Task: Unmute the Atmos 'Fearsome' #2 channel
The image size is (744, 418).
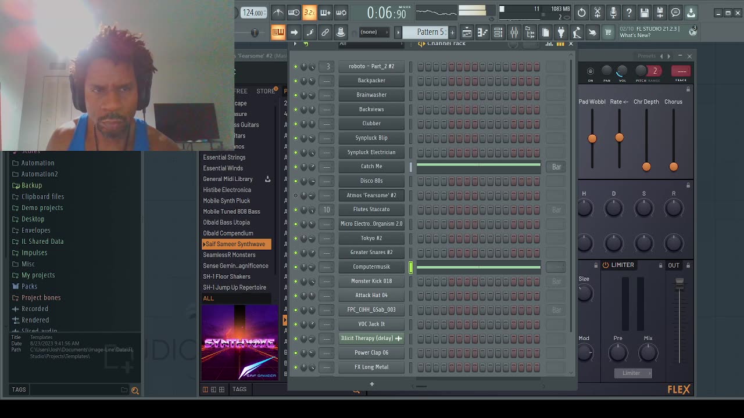Action: pyautogui.click(x=295, y=196)
